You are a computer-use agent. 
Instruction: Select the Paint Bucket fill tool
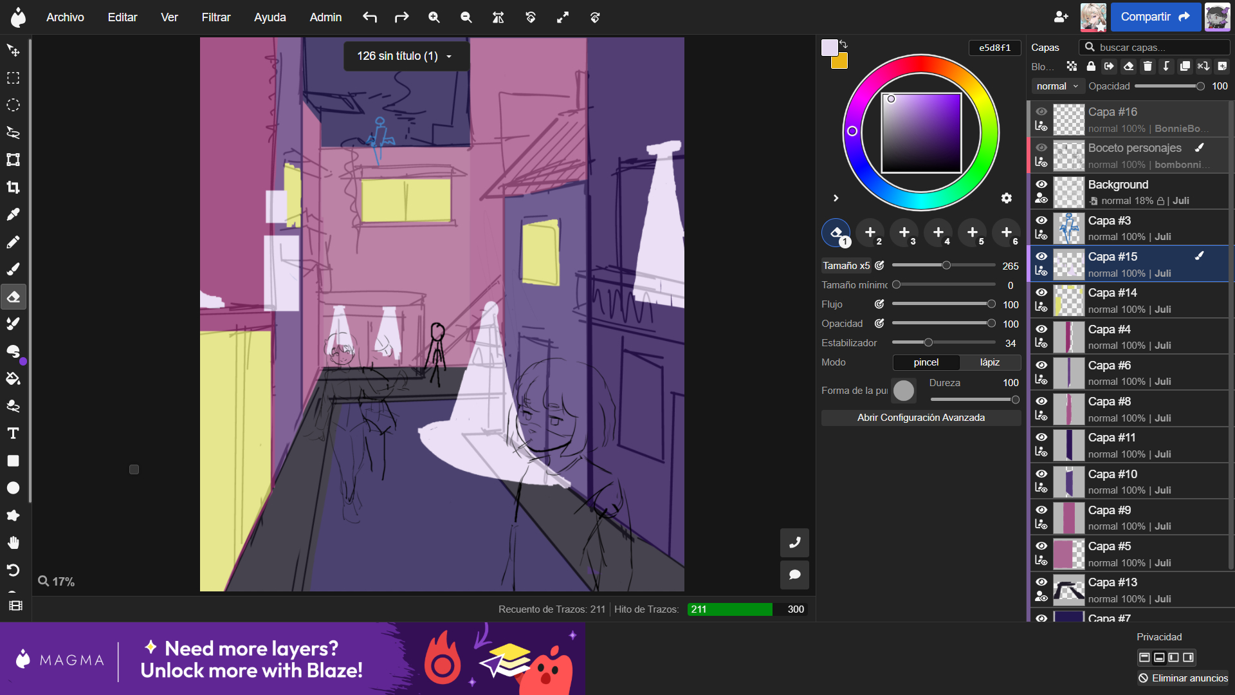pyautogui.click(x=13, y=378)
